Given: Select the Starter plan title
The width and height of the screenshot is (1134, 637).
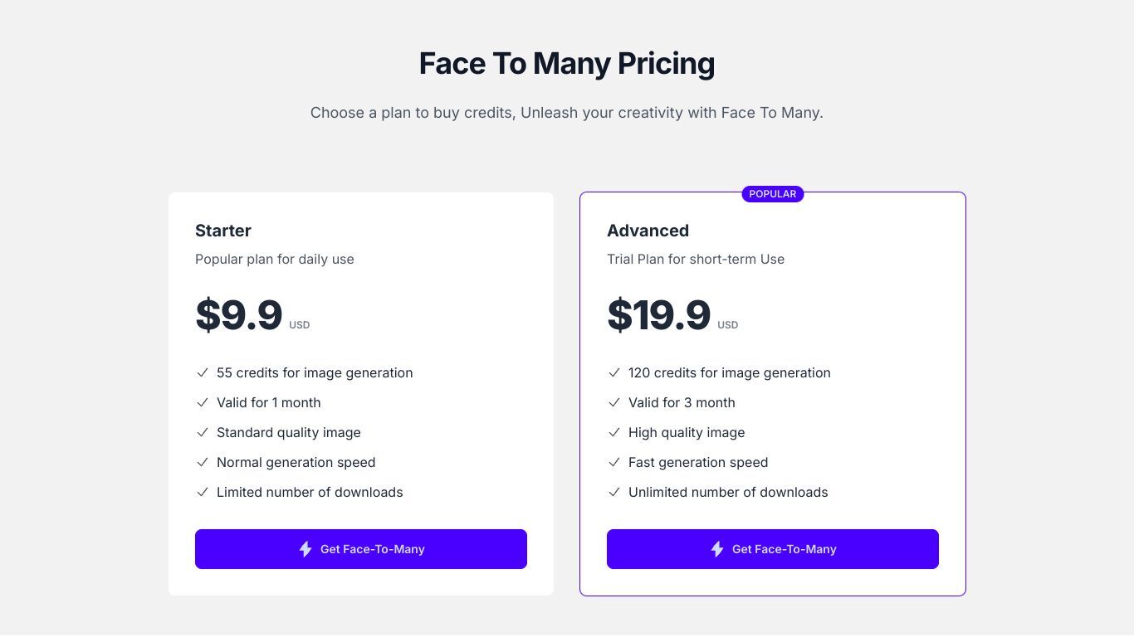Looking at the screenshot, I should [223, 231].
